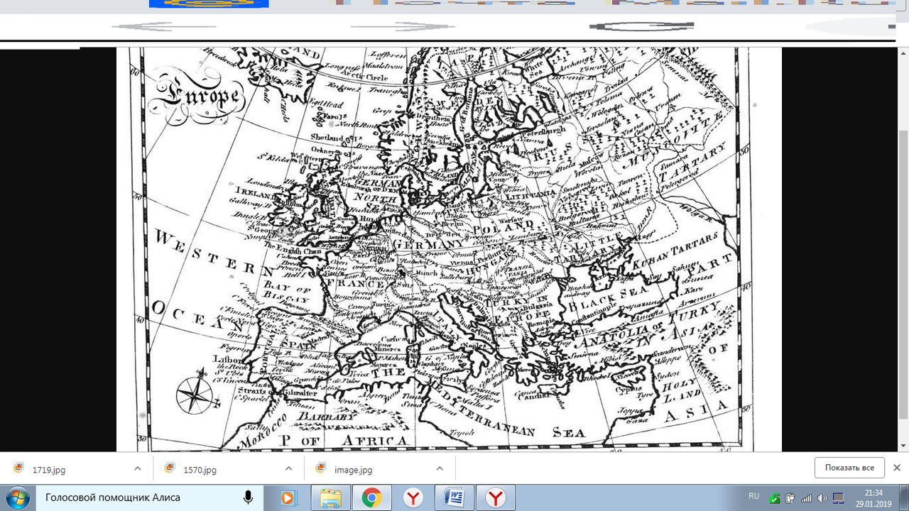Expand the options chevron for image.jpg
This screenshot has height=511, width=909.
pos(440,469)
